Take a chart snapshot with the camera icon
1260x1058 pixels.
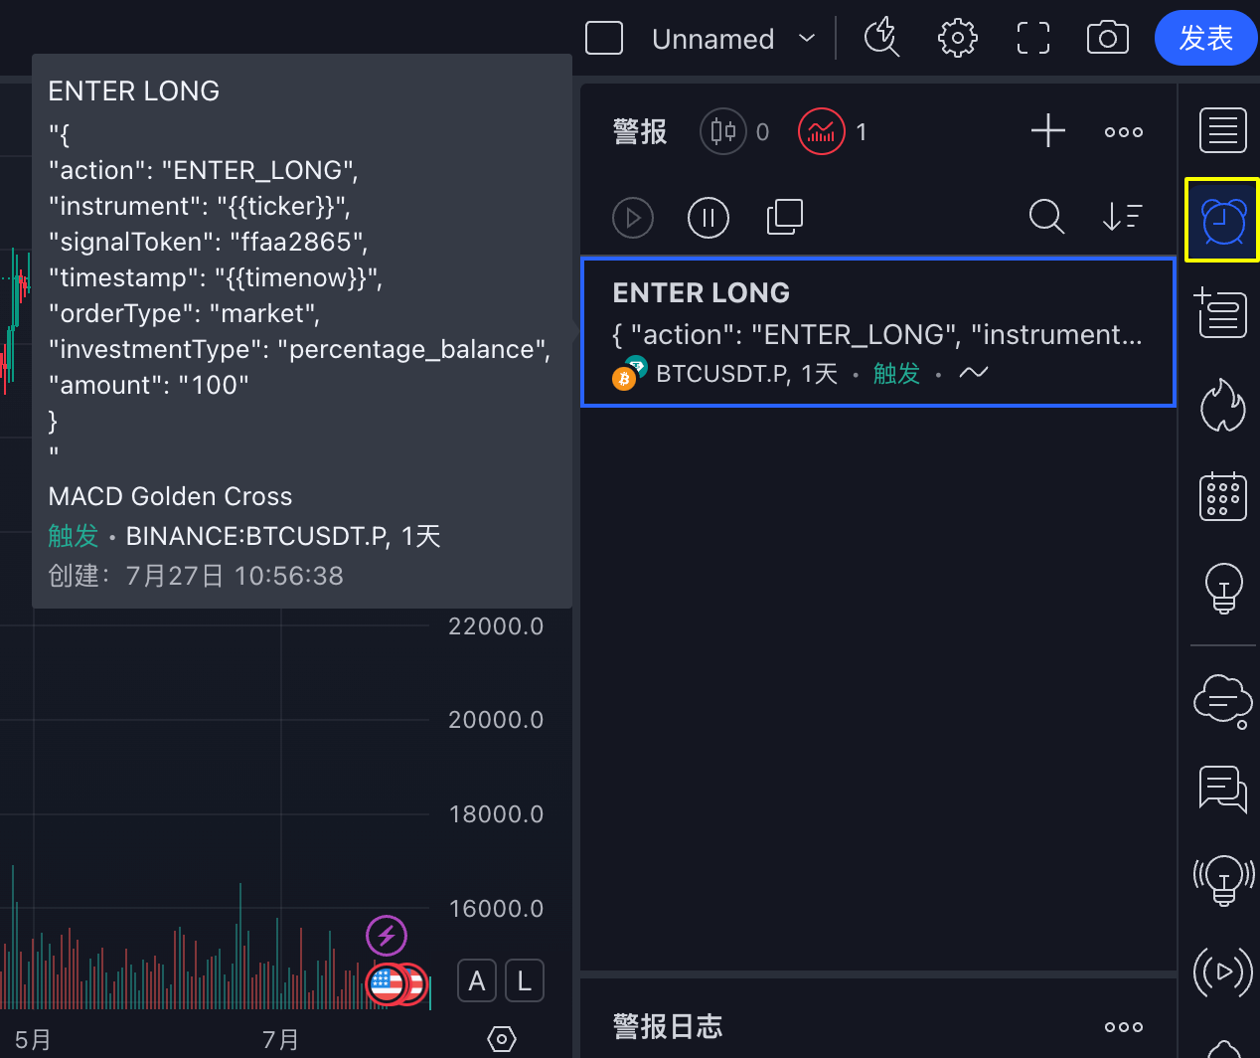pos(1107,38)
